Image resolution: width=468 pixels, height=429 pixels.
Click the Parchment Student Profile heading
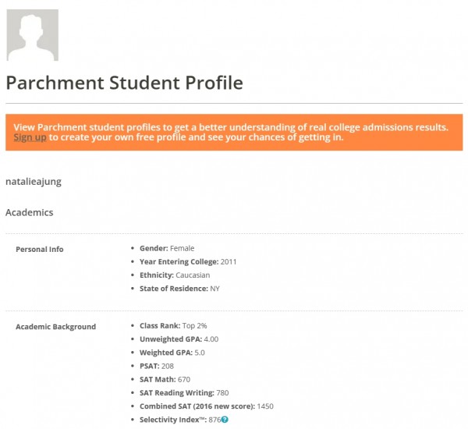[125, 83]
